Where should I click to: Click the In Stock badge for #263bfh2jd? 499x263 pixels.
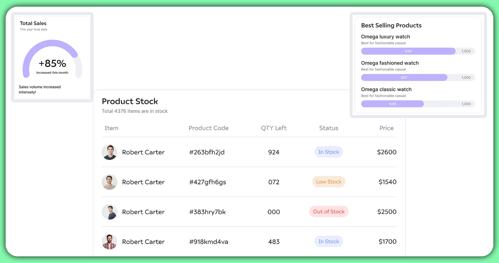[x=329, y=152]
